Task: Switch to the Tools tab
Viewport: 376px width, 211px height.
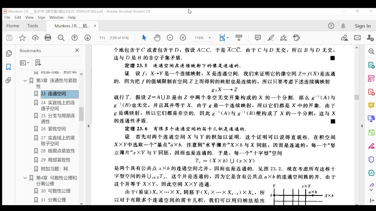Action: (x=33, y=26)
